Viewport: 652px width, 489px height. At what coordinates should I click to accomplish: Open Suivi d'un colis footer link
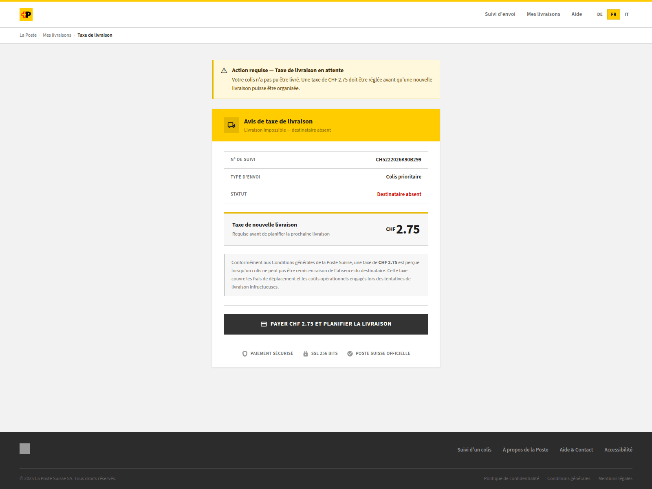(x=474, y=450)
